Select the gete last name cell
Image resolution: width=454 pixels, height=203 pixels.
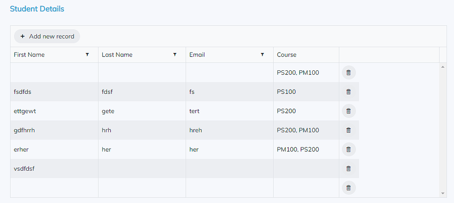pos(142,111)
